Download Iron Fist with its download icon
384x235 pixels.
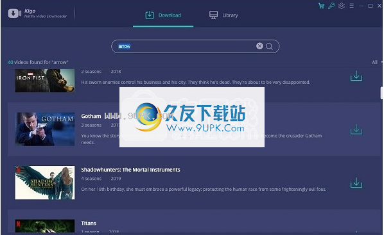point(356,76)
